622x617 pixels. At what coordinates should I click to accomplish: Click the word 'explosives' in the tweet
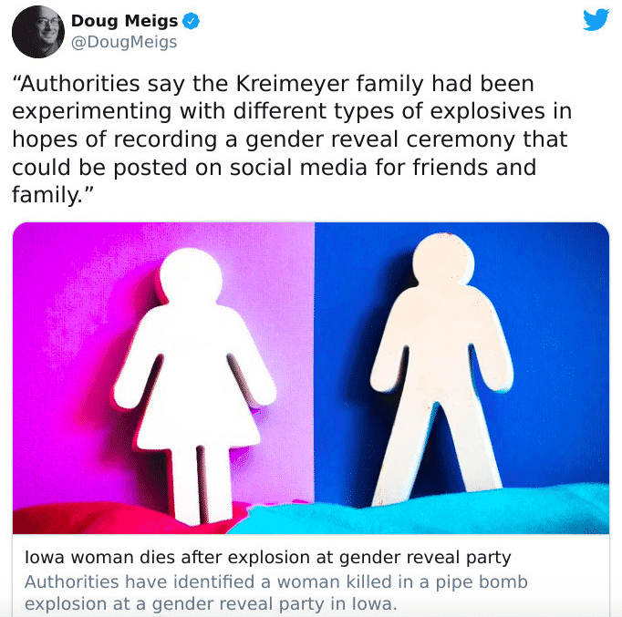tap(488, 112)
